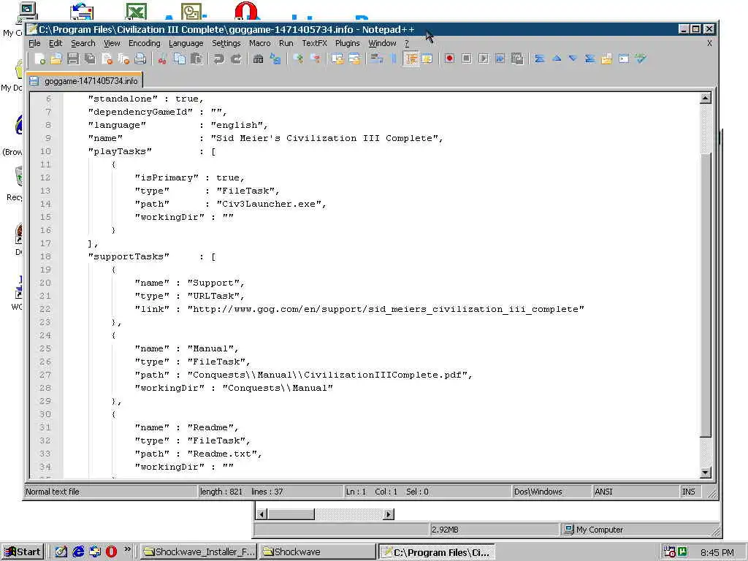Viewport: 748px width, 561px height.
Task: Enable synchronized vertical scrolling icon
Action: pos(337,58)
